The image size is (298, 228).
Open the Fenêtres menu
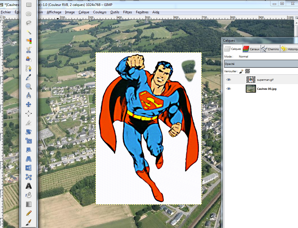(x=142, y=12)
